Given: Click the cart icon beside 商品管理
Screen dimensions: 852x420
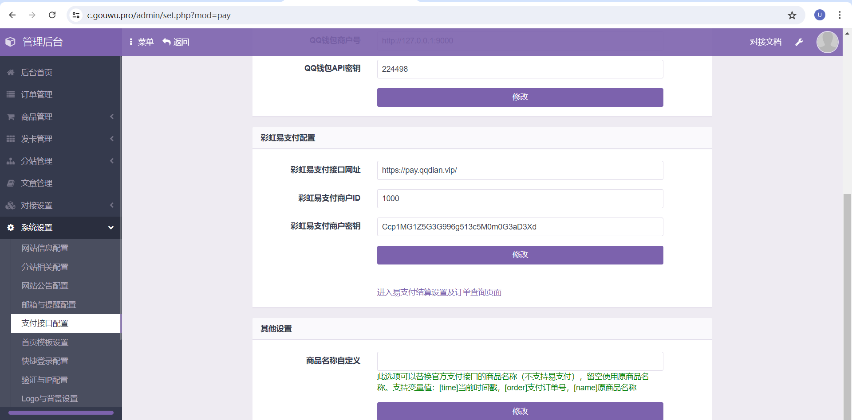Looking at the screenshot, I should pyautogui.click(x=11, y=117).
